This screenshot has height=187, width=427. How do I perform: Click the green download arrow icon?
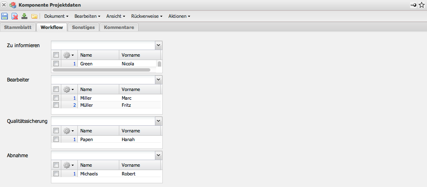click(x=24, y=16)
